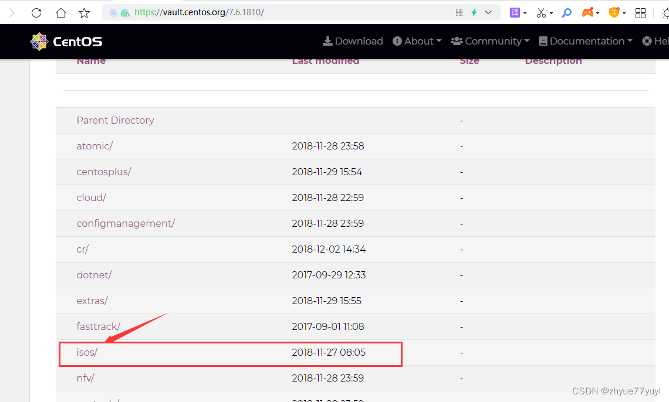Screen dimensions: 669x402
Task: Click the four-square apps grid icon
Action: [640, 13]
